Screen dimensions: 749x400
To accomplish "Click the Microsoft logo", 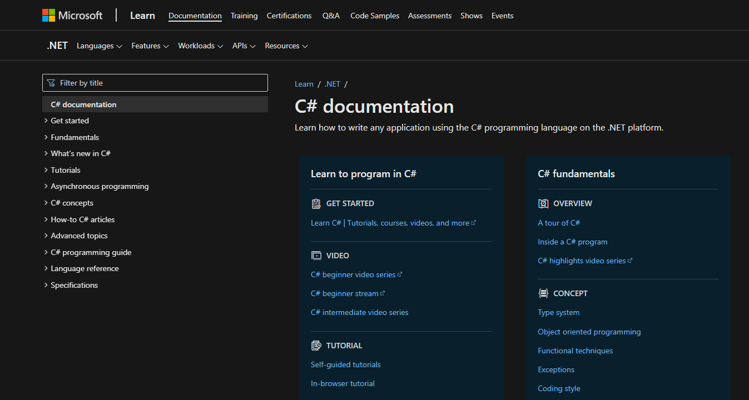I will point(72,16).
